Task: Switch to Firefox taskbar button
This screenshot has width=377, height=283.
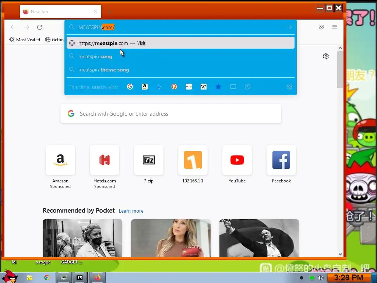Action: [98, 278]
